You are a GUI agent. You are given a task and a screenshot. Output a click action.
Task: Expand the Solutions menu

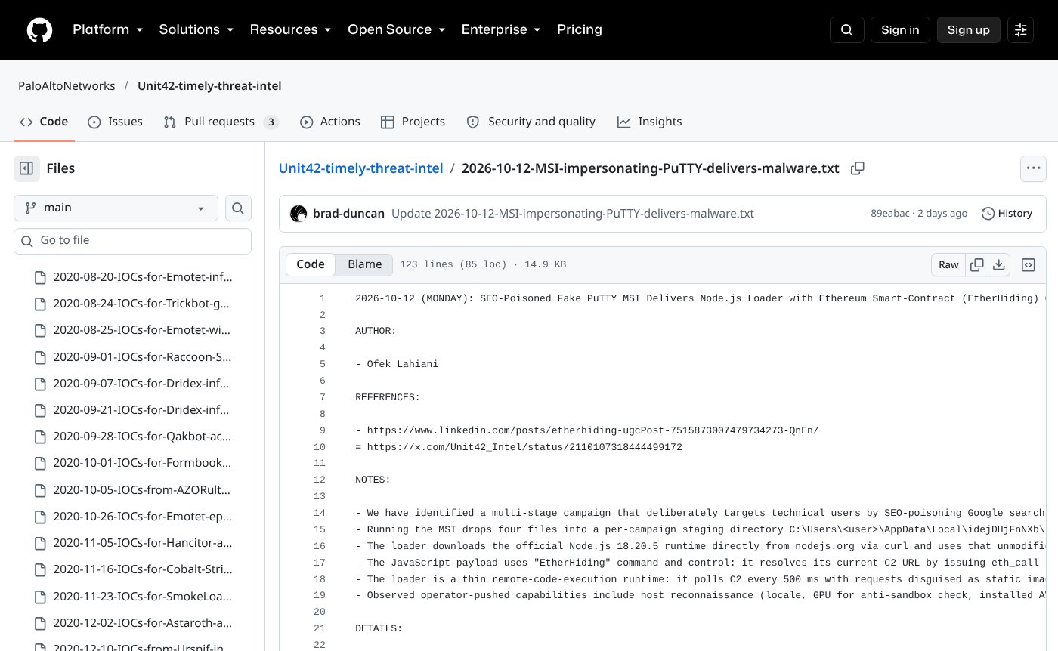pos(196,30)
